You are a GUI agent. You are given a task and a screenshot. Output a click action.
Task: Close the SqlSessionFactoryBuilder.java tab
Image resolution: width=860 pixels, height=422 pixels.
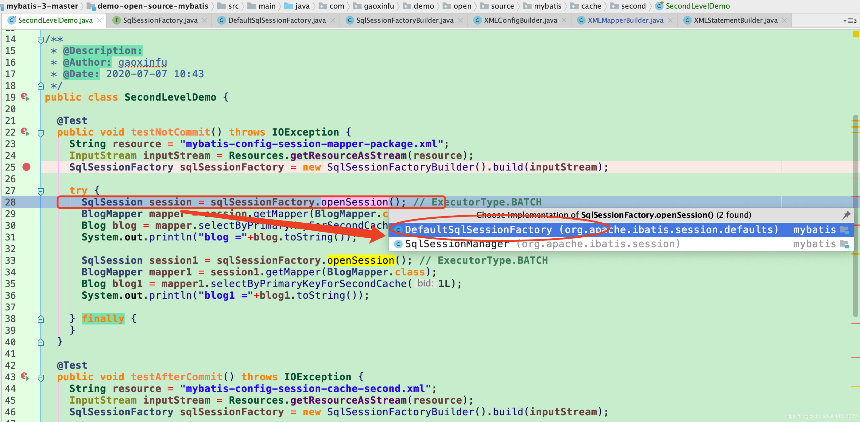pyautogui.click(x=460, y=20)
